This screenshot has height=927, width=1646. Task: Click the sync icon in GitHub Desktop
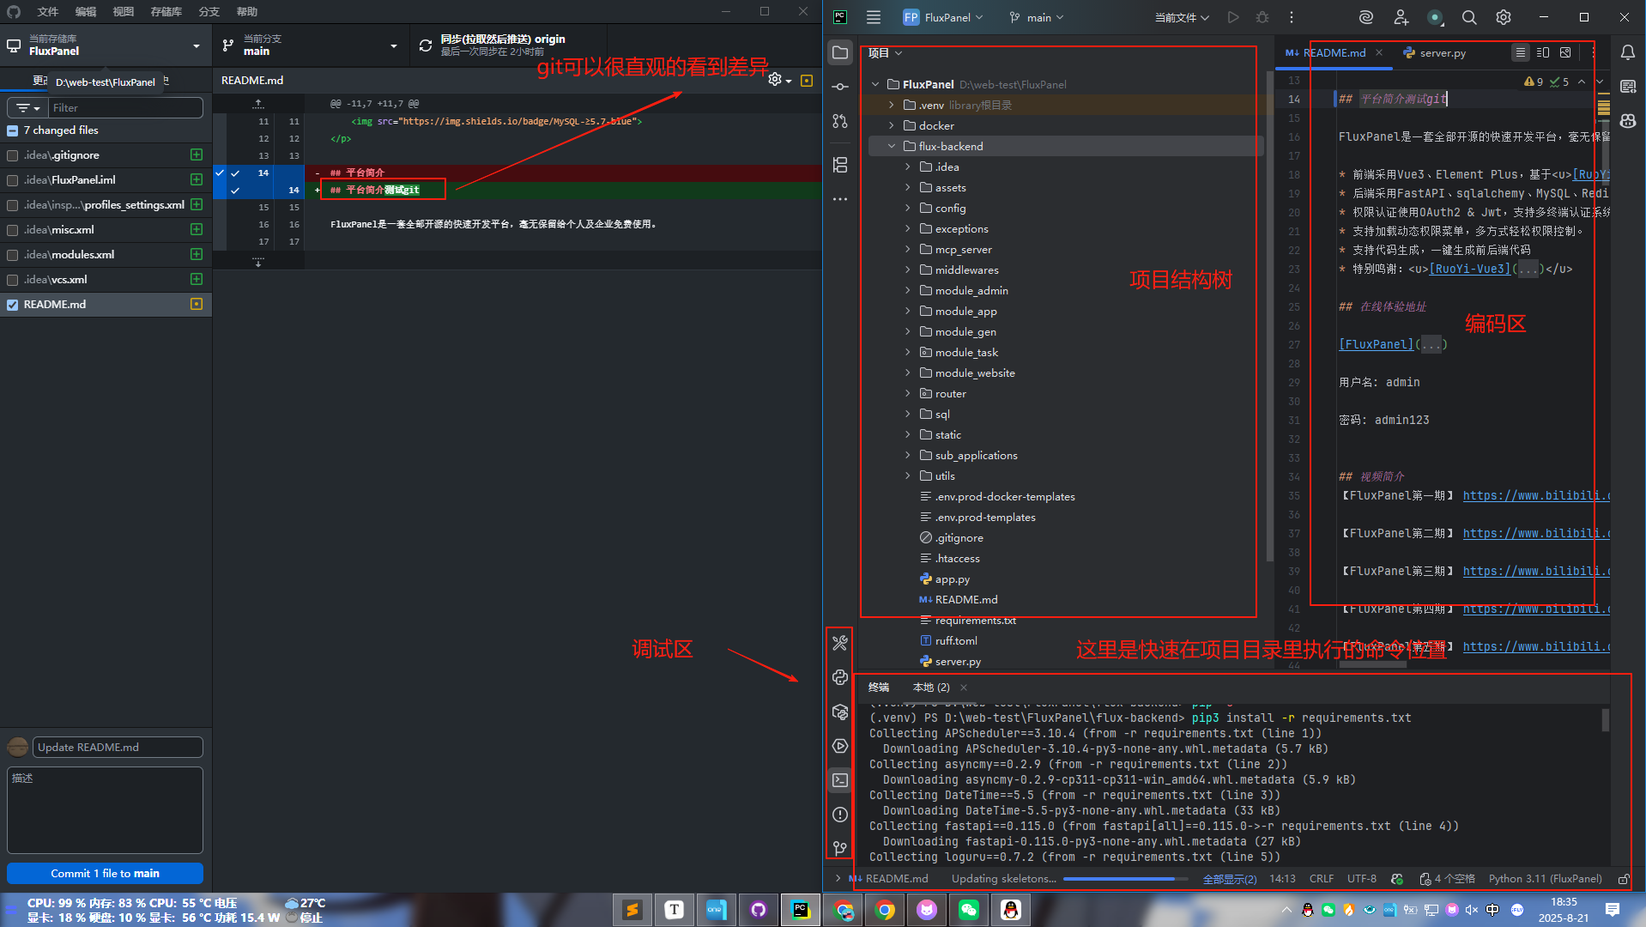click(426, 45)
